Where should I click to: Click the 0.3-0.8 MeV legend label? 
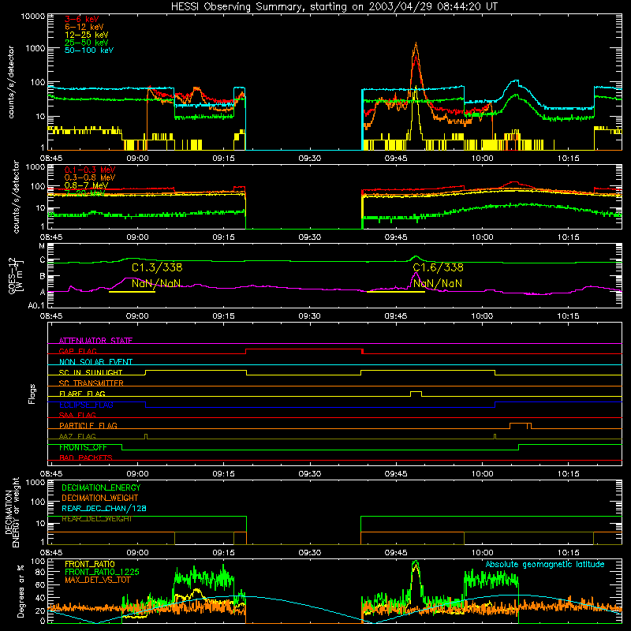[x=90, y=177]
